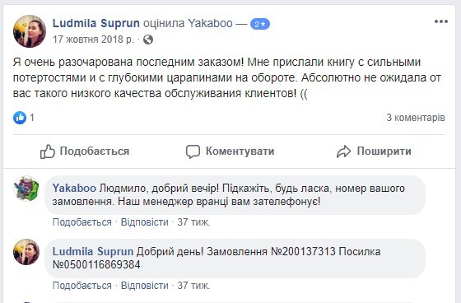
Task: Click Yakaboo name in first comment
Action: pyautogui.click(x=74, y=189)
